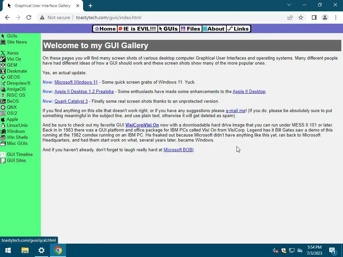Image resolution: width=343 pixels, height=257 pixels.
Task: Close the Graphical User Interface Gallery tab
Action: coord(78,6)
